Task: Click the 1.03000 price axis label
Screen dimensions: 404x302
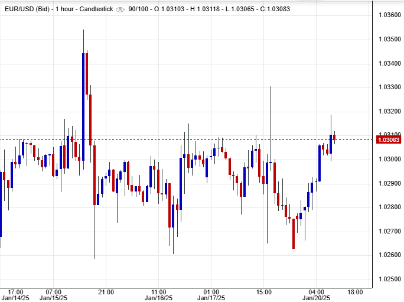Action: [x=389, y=159]
